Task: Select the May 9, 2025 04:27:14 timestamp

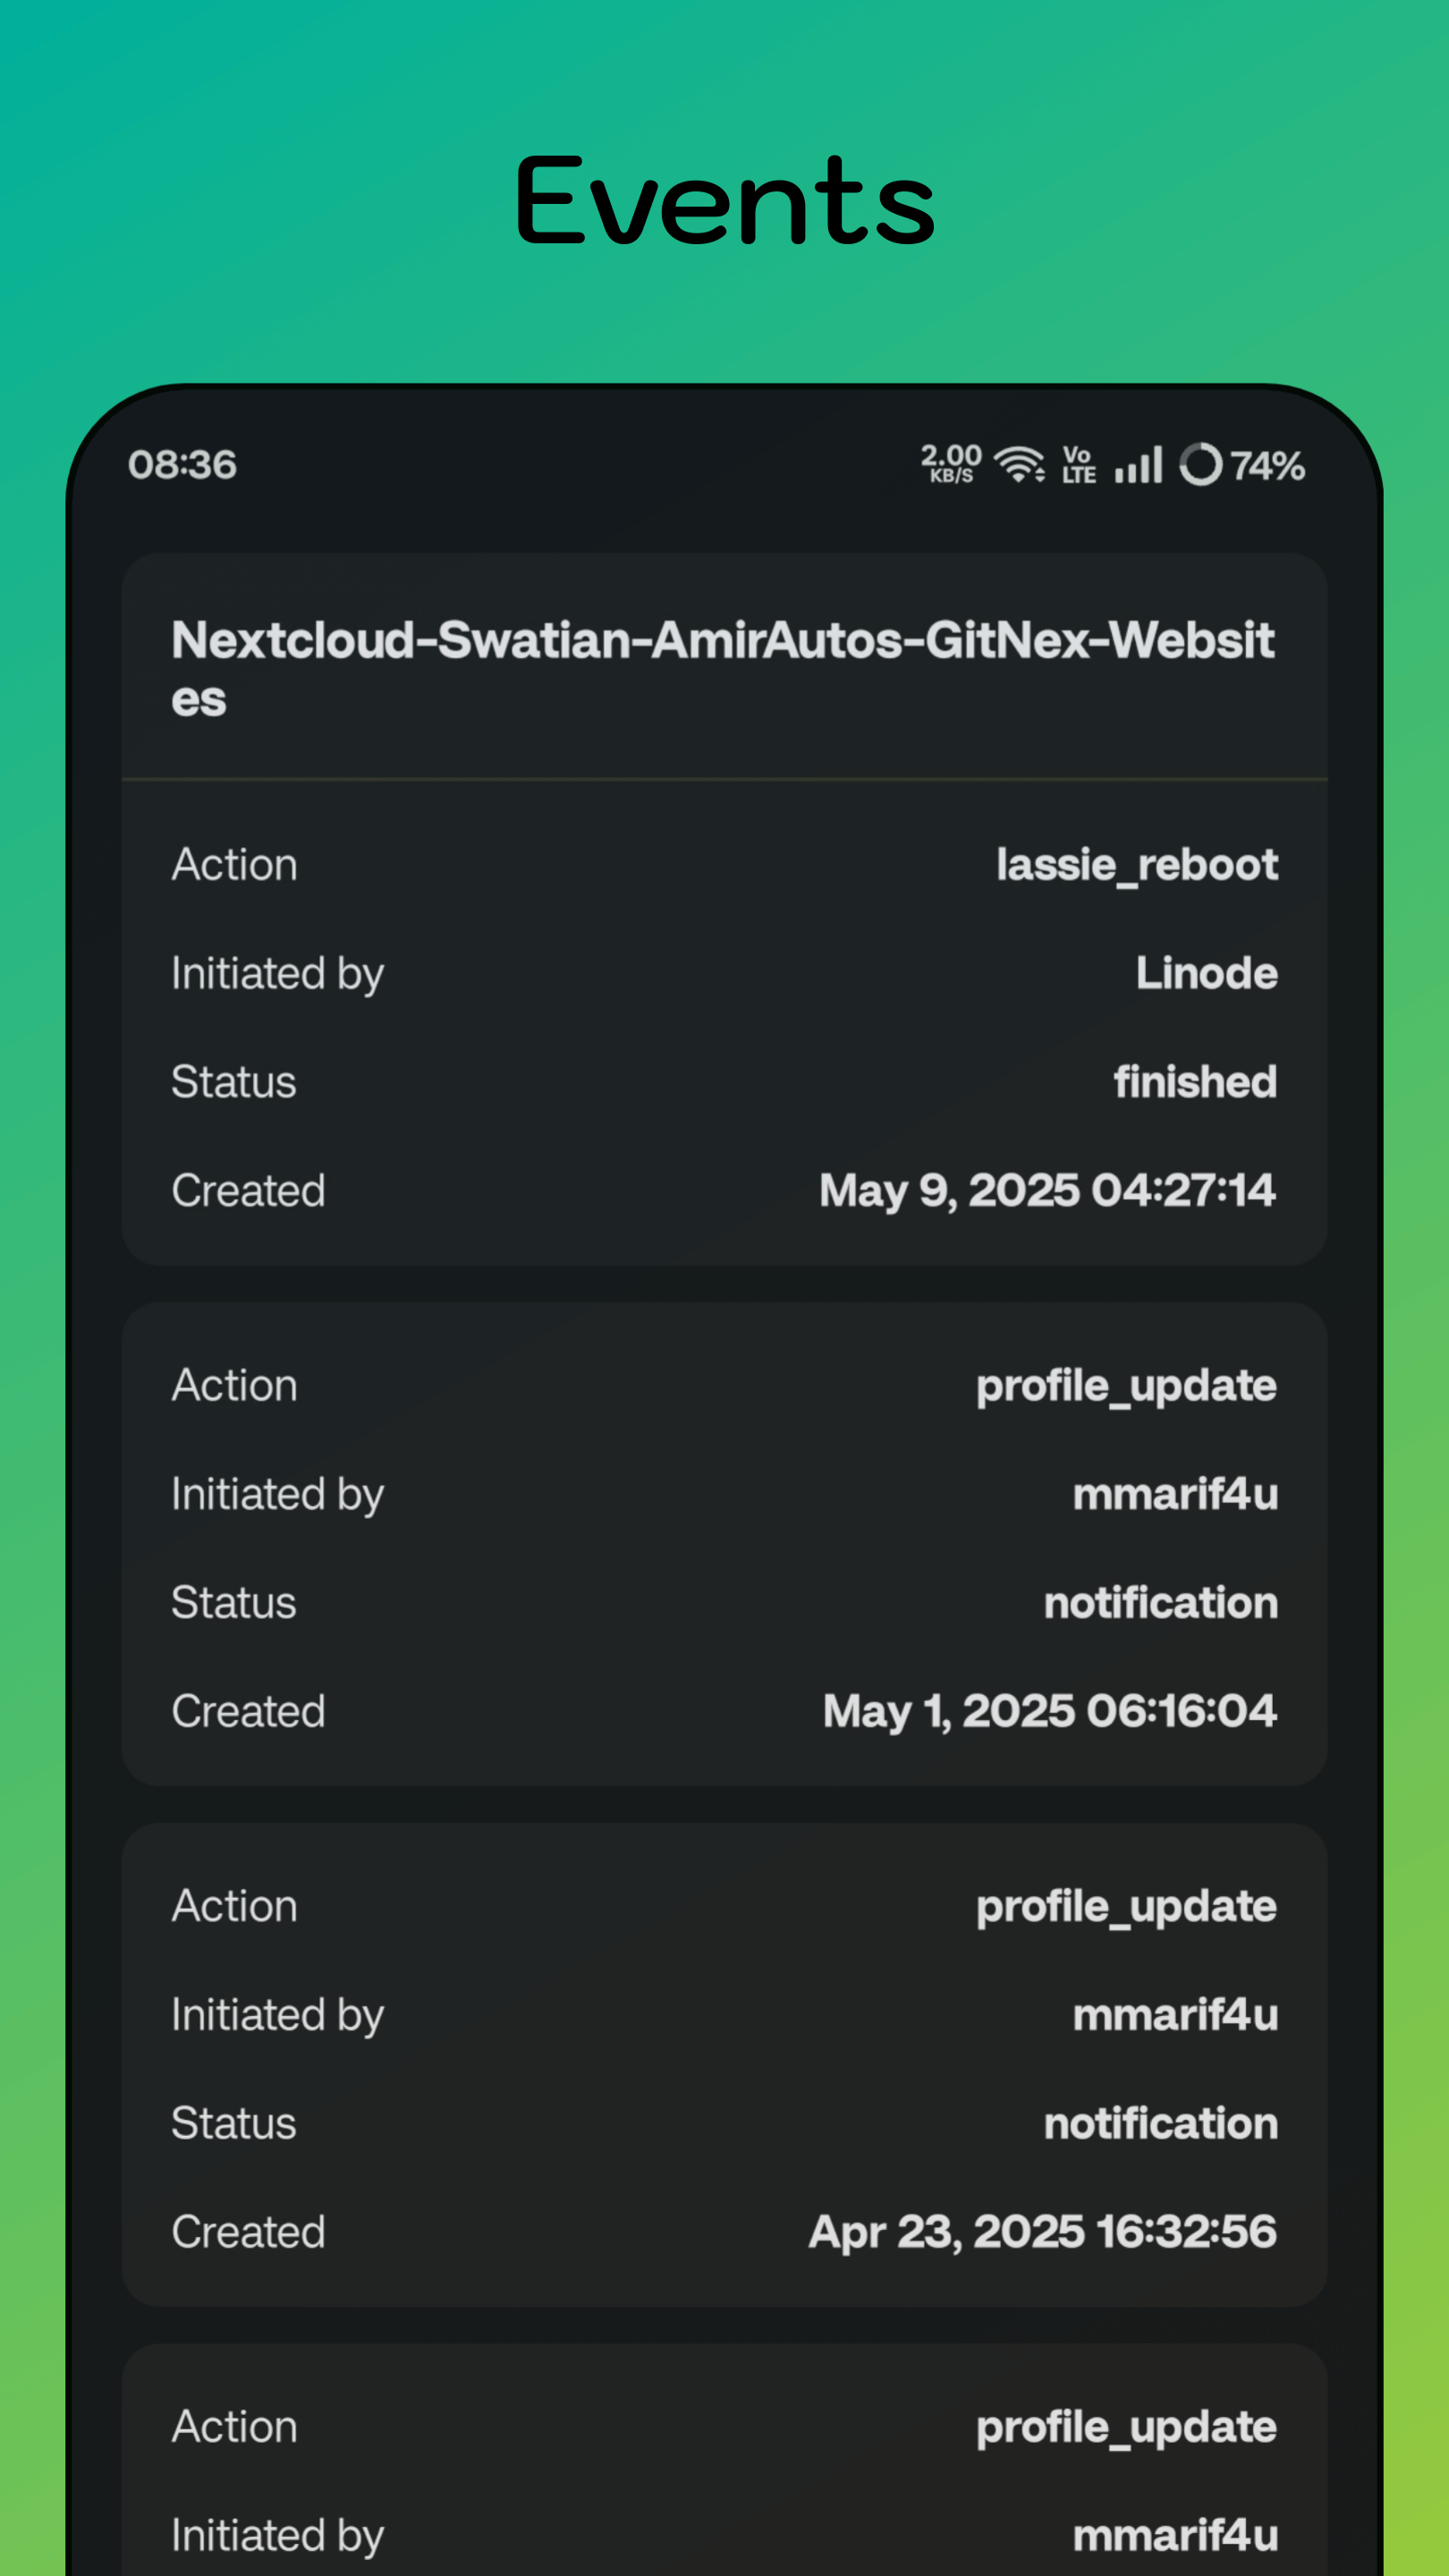Action: click(x=1047, y=1191)
